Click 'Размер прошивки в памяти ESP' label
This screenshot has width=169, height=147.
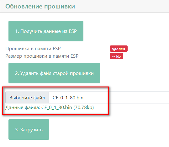tap(42, 56)
